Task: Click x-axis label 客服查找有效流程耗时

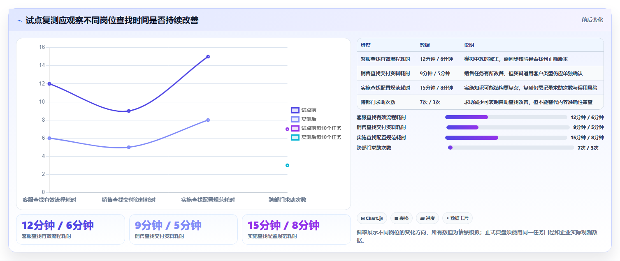Action: [49, 200]
